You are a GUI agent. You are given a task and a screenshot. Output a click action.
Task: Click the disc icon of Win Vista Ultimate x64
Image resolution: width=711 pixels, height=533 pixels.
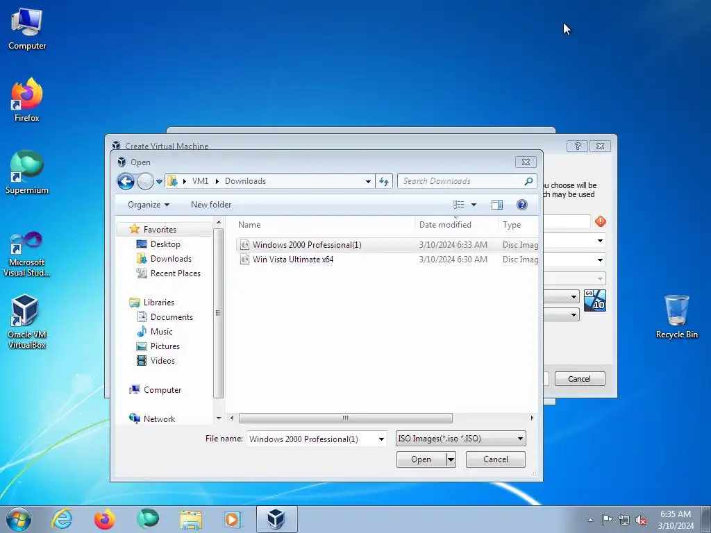point(244,260)
